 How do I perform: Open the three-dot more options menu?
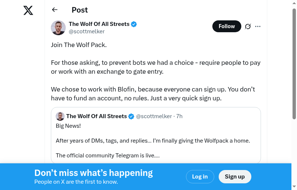[x=258, y=26]
